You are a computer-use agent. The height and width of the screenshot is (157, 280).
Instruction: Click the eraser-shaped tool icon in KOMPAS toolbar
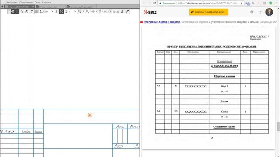pos(13,11)
